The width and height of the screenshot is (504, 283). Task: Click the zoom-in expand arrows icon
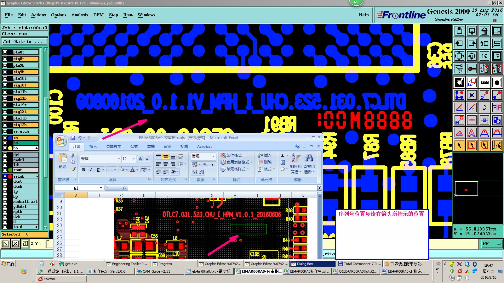pyautogui.click(x=459, y=56)
